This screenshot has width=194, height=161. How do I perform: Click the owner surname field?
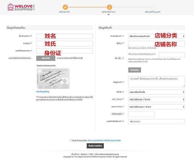(x=64, y=44)
